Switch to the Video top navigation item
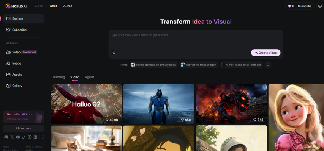This screenshot has height=151, width=324. pos(39,6)
